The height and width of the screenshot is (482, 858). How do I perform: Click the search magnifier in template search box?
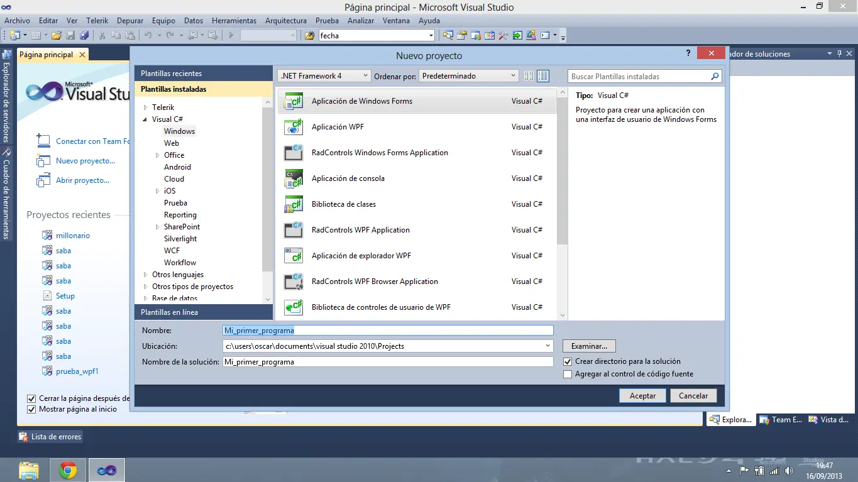(715, 77)
